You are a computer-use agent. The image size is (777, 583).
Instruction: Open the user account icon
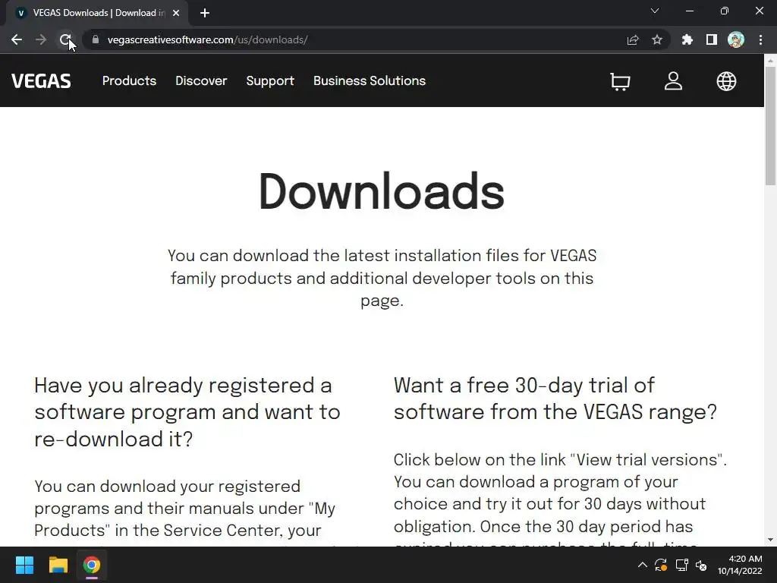[x=673, y=81]
